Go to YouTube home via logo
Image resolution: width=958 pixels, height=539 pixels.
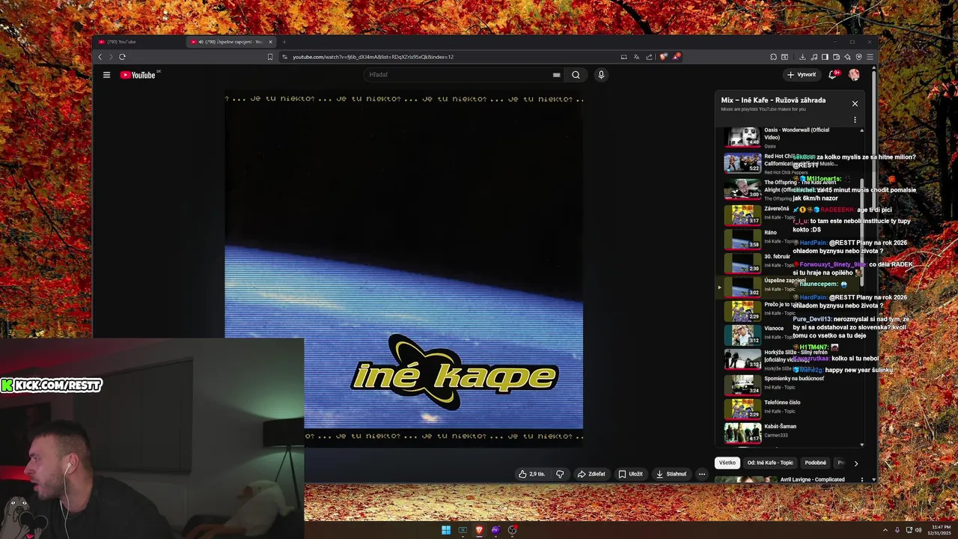[x=139, y=75]
